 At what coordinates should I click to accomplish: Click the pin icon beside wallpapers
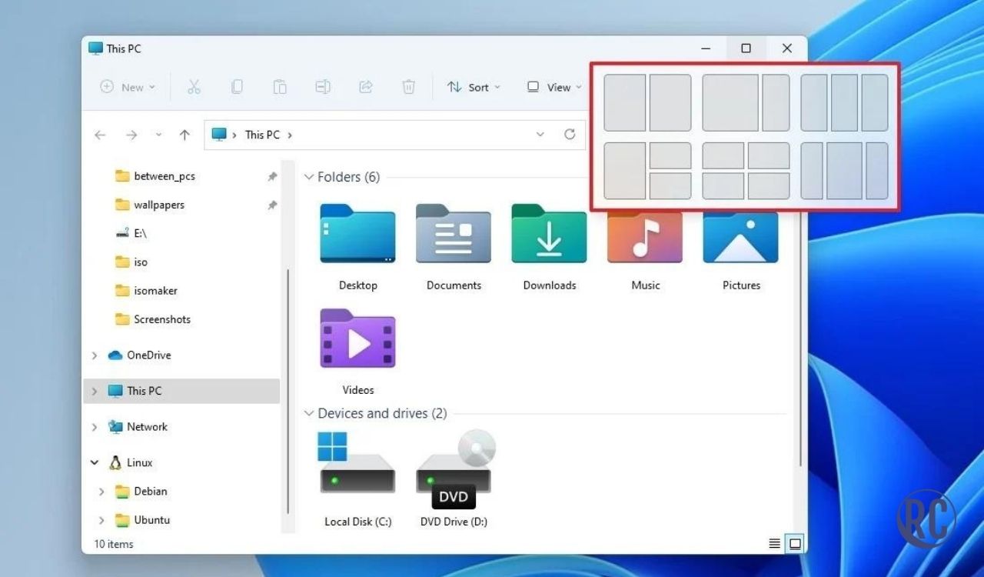tap(272, 205)
